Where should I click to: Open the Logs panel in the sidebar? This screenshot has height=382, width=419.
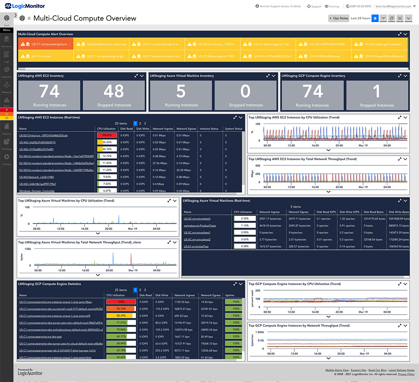click(6, 56)
